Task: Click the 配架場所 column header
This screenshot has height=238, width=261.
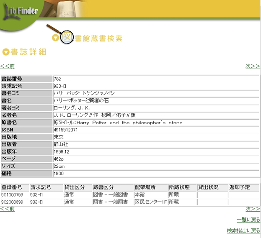Action: click(145, 187)
